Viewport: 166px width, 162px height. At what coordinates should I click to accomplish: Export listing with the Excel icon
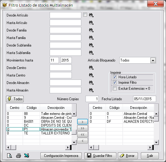coord(27,156)
